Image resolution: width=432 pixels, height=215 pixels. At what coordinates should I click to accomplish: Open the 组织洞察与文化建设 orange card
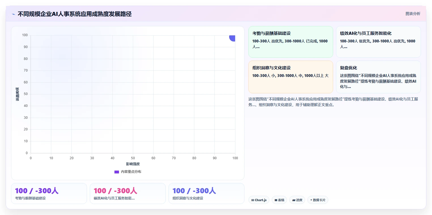(291, 77)
